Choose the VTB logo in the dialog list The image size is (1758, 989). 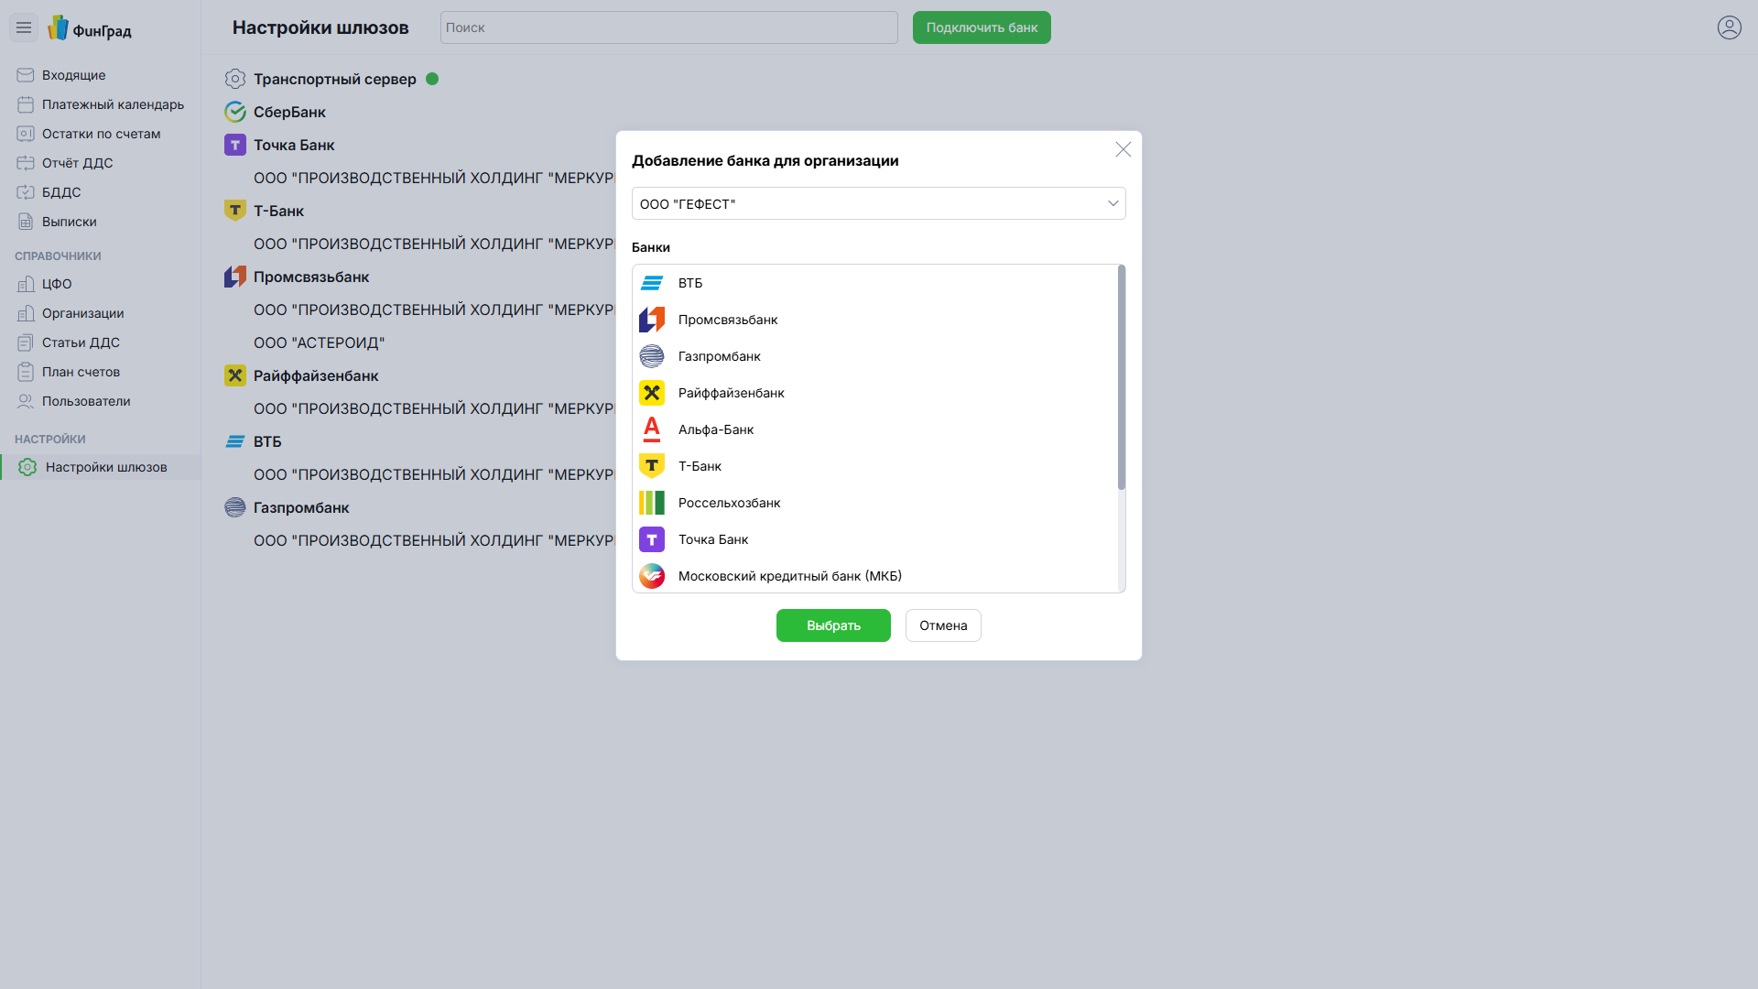tap(652, 283)
